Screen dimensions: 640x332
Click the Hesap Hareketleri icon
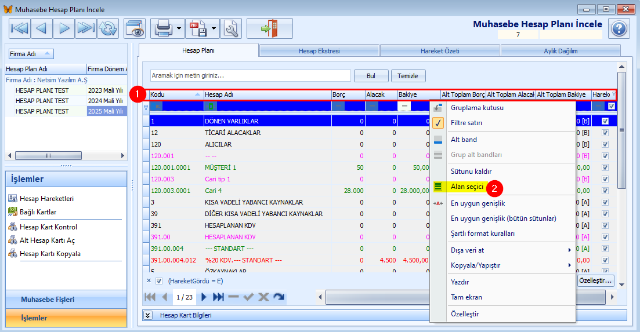[x=13, y=199]
